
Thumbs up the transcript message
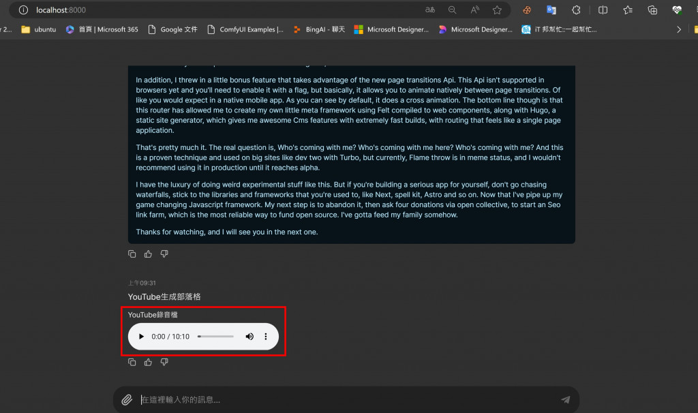[x=148, y=254]
